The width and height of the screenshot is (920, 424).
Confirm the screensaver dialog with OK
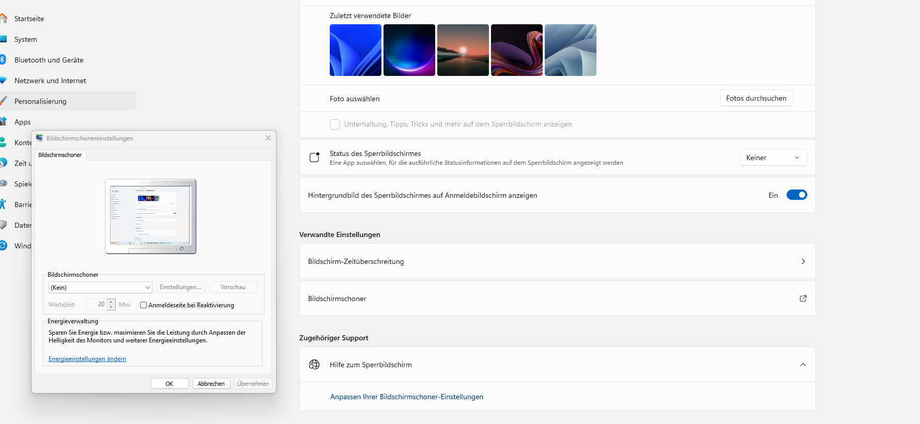(x=170, y=384)
